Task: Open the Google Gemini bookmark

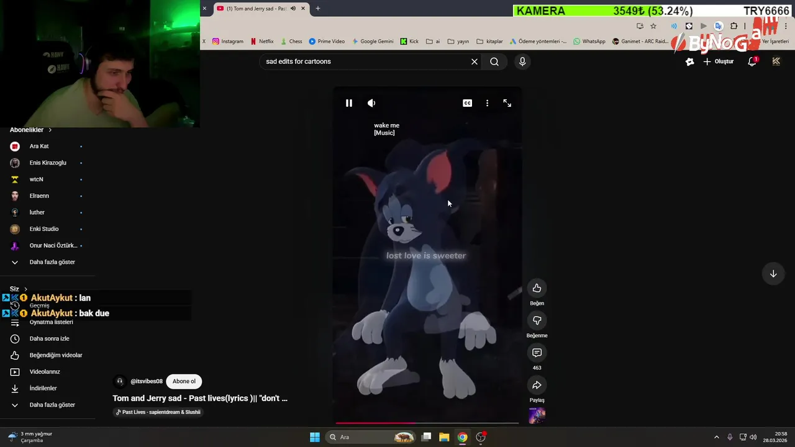Action: tap(373, 42)
